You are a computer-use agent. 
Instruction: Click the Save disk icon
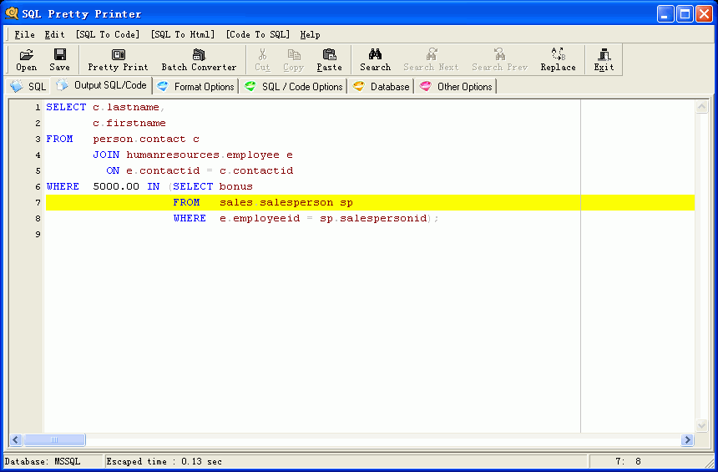coord(59,54)
